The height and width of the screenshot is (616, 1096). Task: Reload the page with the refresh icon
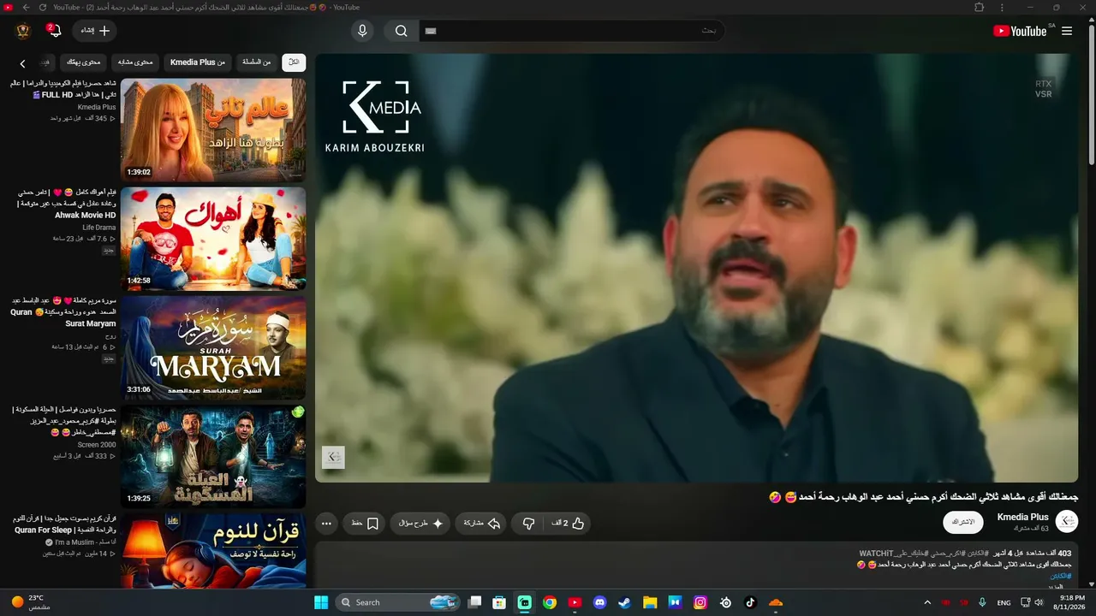[x=43, y=7]
